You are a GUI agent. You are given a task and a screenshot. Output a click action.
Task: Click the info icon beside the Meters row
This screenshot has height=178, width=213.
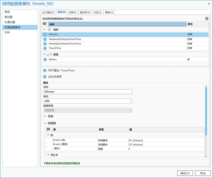point(45,60)
